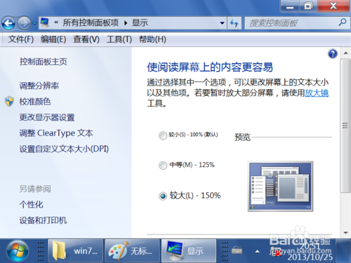
Task: Switch to the win7... folder taskbar button
Action: tap(76, 251)
